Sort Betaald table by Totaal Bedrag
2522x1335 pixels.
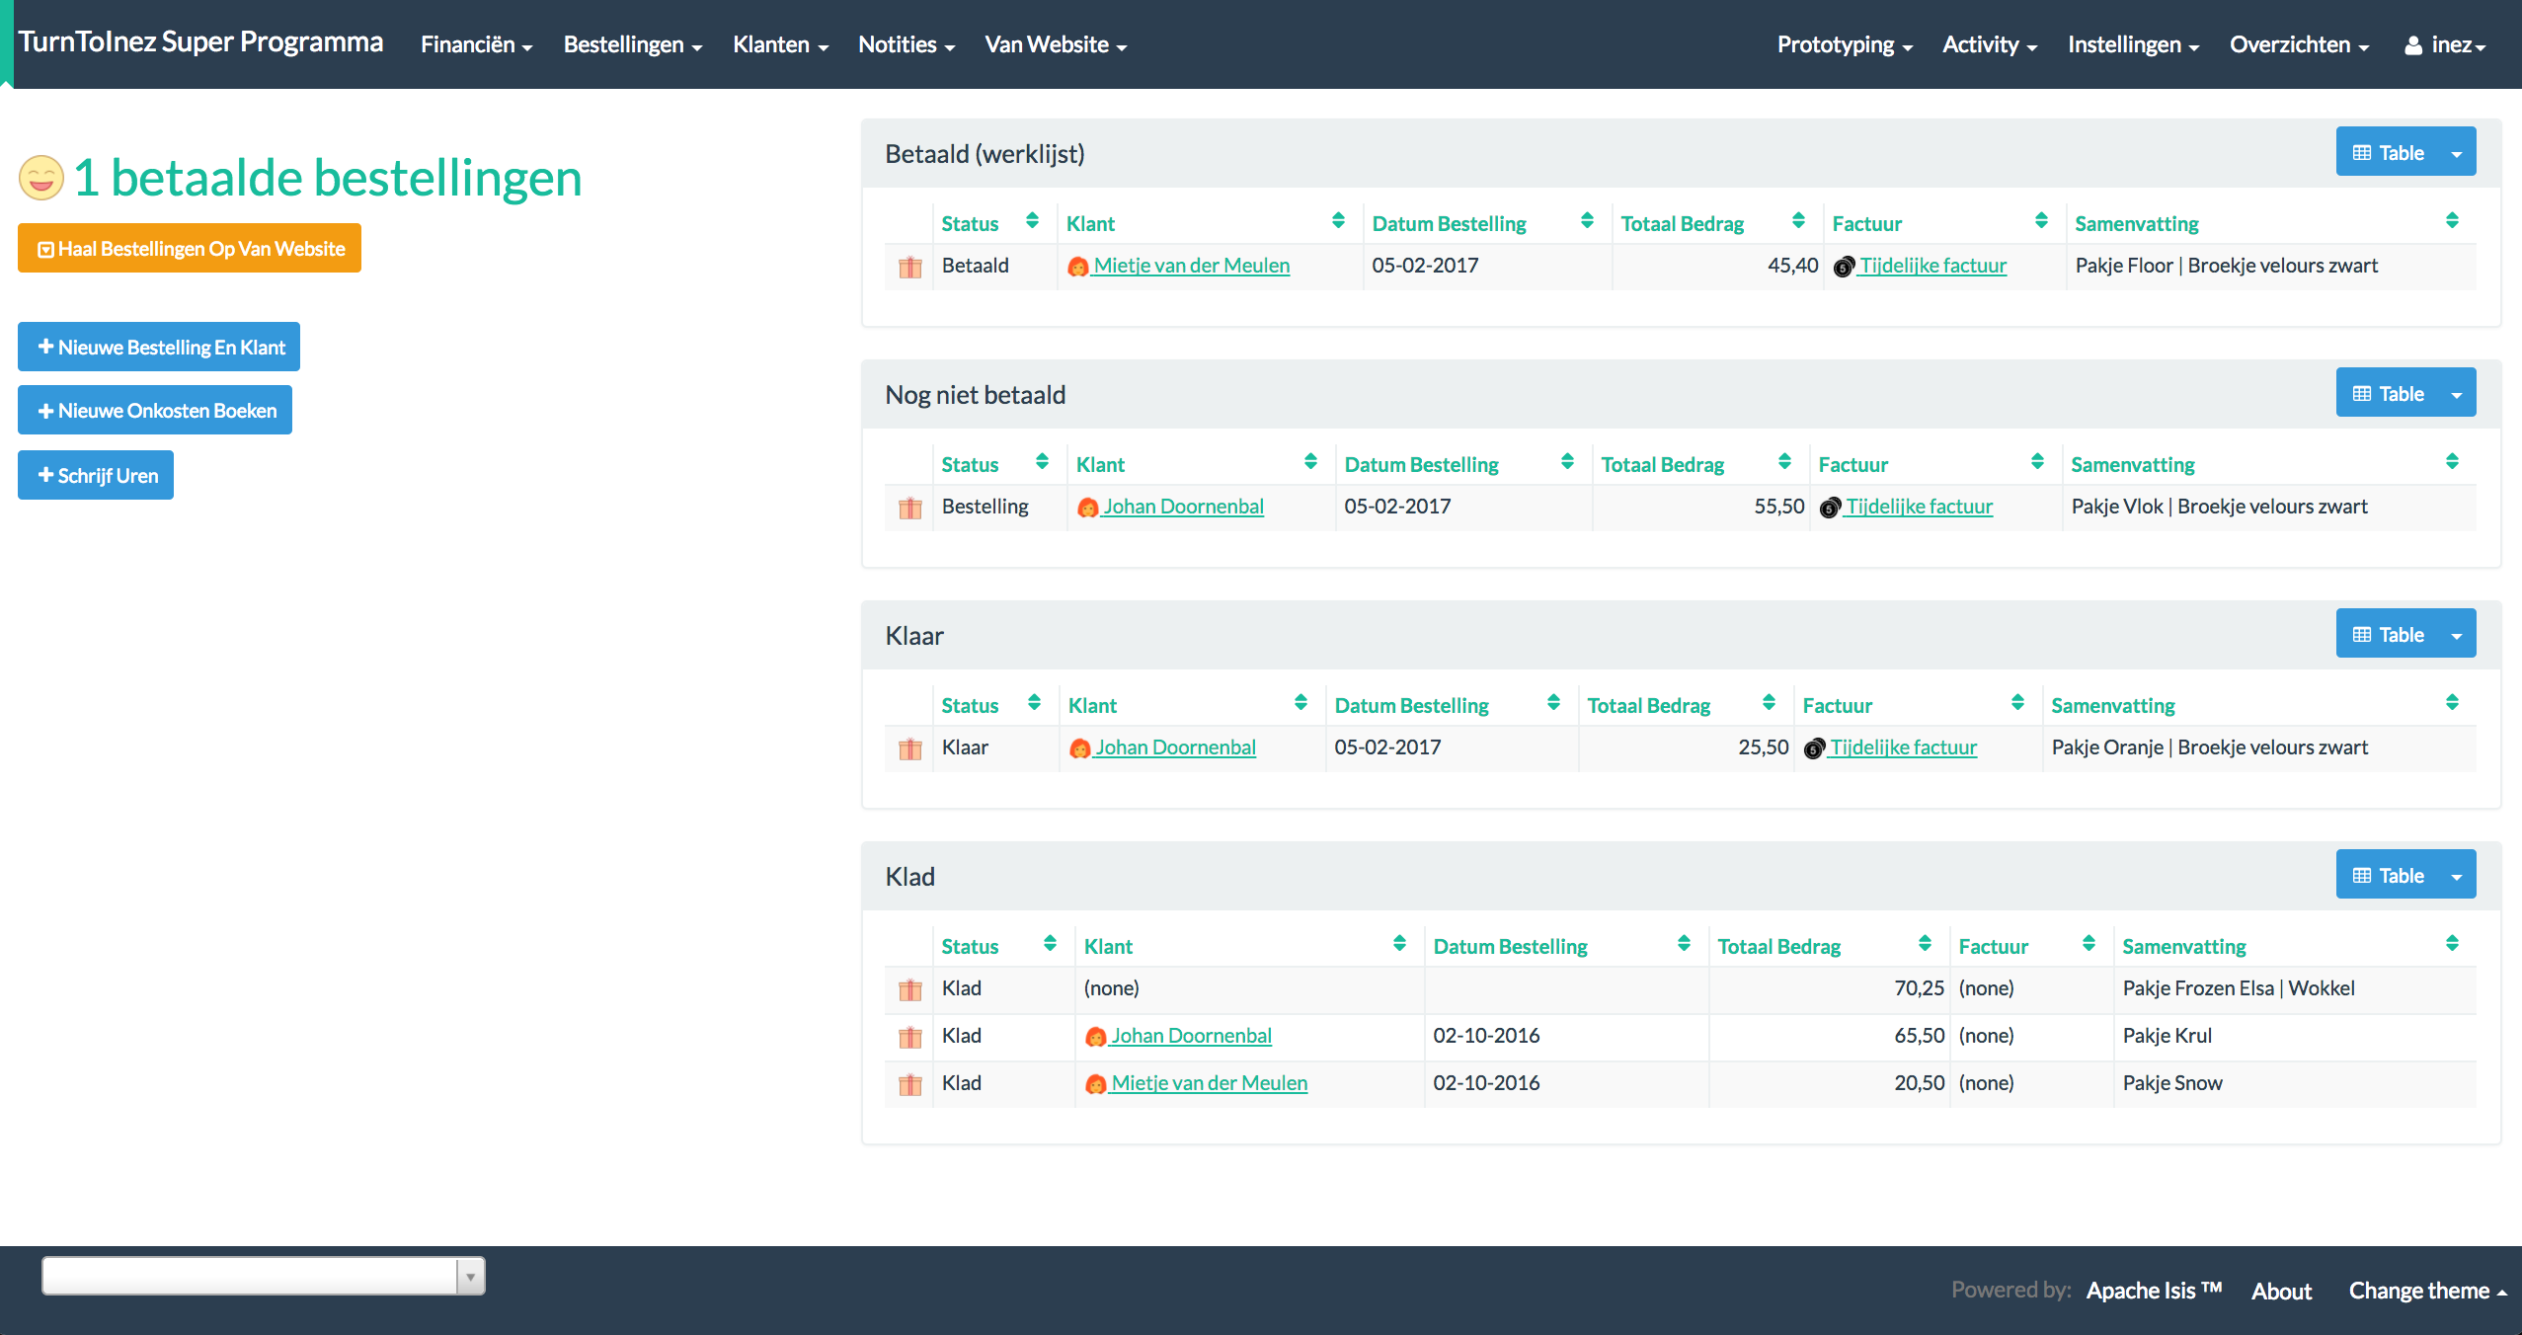pos(1798,221)
